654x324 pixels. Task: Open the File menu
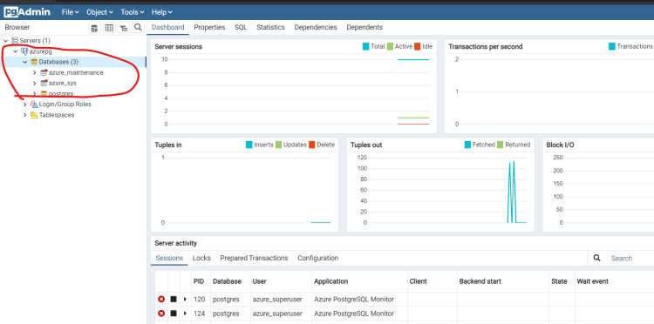(70, 12)
